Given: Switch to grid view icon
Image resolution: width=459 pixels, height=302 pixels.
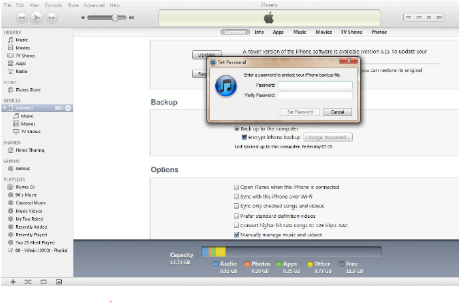Looking at the screenshot, I should point(429,17).
